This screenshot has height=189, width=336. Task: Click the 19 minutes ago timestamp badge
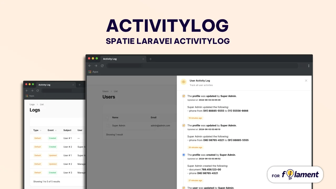(x=195, y=118)
